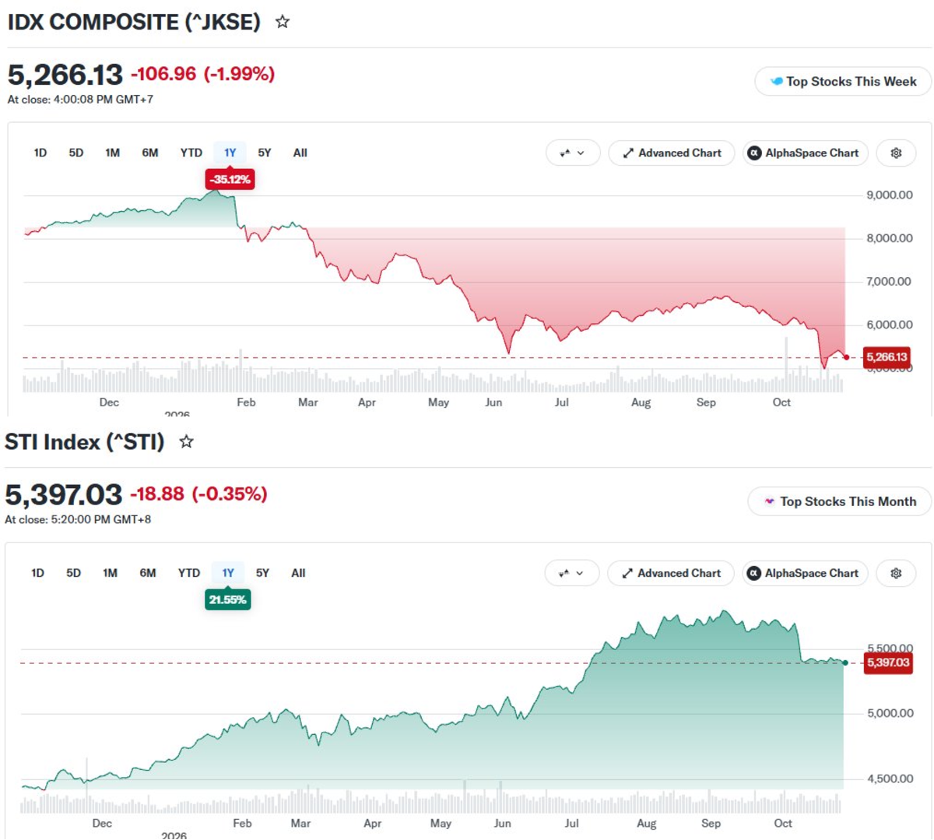The height and width of the screenshot is (840, 934).
Task: Open Advanced Chart for IDX Composite
Action: point(672,153)
